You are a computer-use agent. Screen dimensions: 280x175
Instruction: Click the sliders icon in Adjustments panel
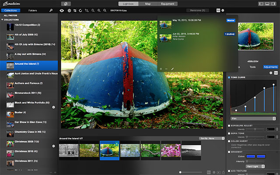coord(276,73)
